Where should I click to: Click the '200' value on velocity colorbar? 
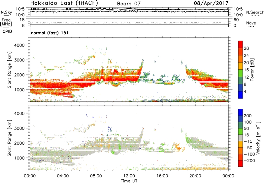(x=248, y=116)
